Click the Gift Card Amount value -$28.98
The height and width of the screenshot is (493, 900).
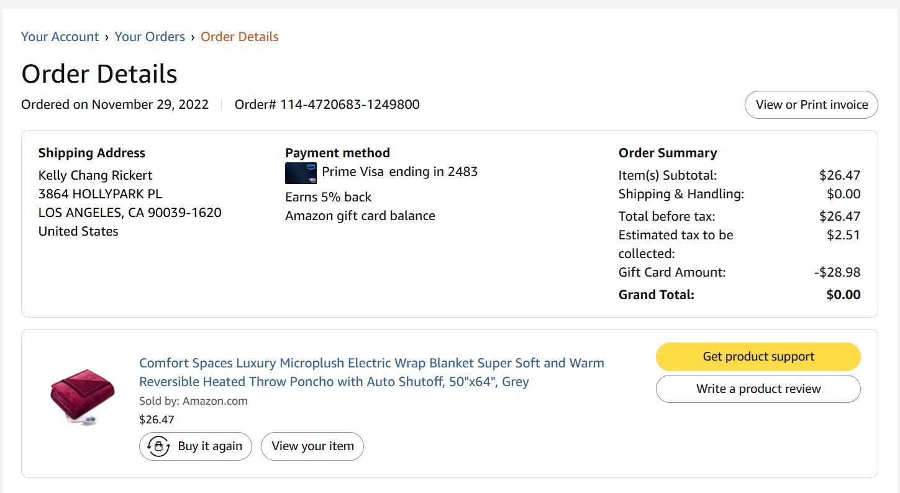pyautogui.click(x=837, y=272)
